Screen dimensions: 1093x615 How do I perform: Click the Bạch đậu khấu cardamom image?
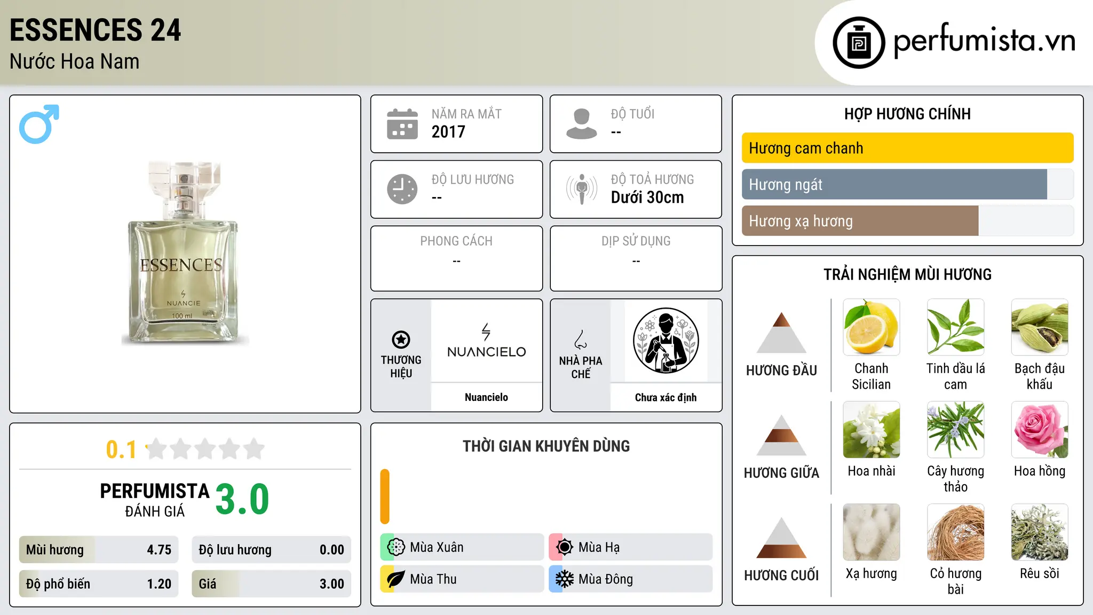(x=1040, y=327)
